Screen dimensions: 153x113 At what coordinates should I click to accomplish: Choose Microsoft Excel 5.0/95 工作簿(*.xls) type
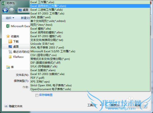click(x=90, y=51)
